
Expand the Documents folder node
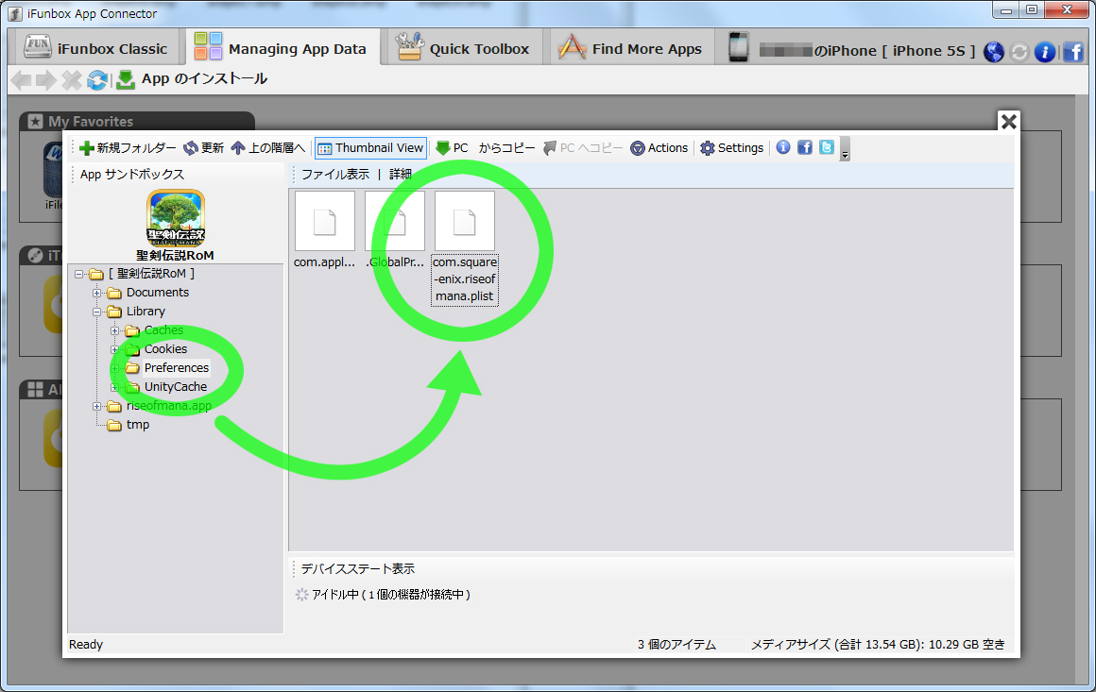[97, 294]
